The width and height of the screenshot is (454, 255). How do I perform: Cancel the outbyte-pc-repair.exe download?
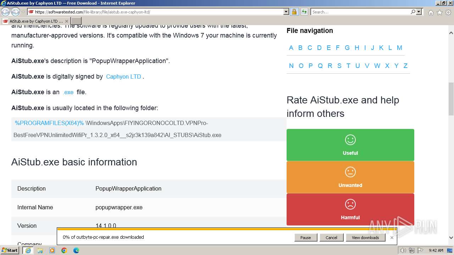click(331, 238)
